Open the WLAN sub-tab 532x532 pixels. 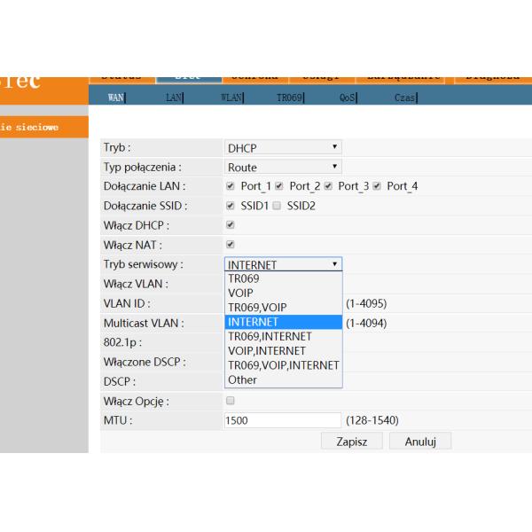pyautogui.click(x=233, y=98)
